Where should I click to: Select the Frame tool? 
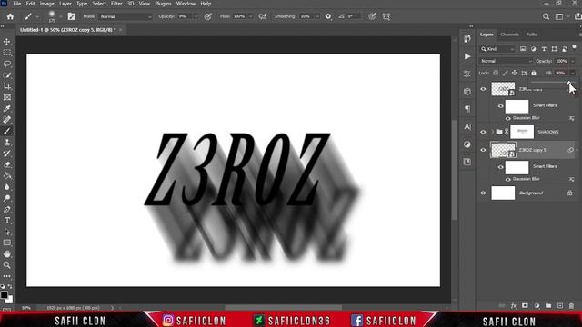[x=6, y=97]
